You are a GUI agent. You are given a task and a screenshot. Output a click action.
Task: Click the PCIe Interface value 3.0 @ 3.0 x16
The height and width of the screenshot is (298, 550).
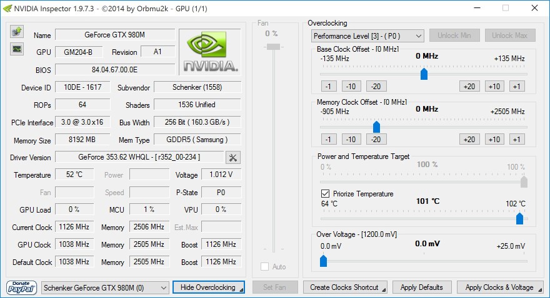(x=82, y=122)
